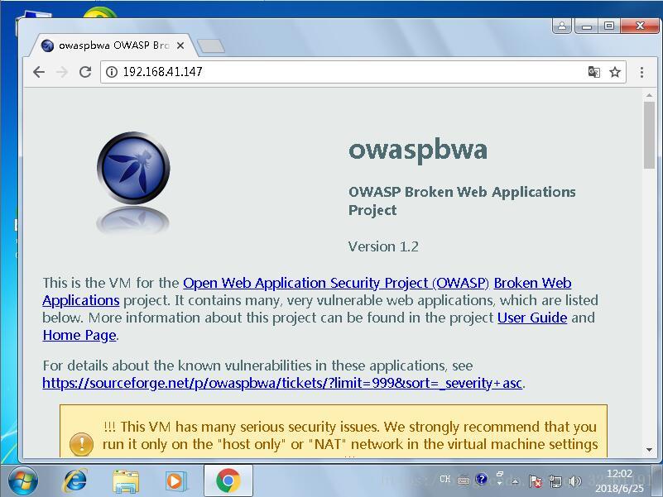Screen dimensions: 663x497
Task: Open the on-screen keyboard tray icon
Action: (464, 480)
